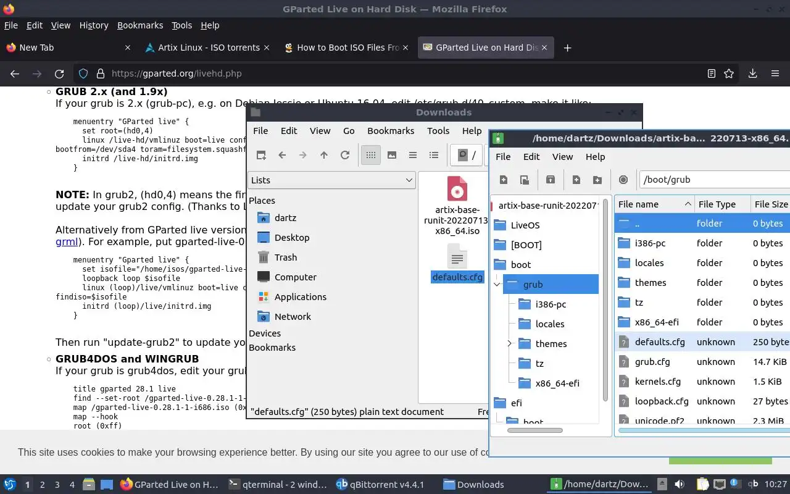Screen dimensions: 790x494
Task: Click open archive icon in archiver toolbar
Action: tap(524, 180)
